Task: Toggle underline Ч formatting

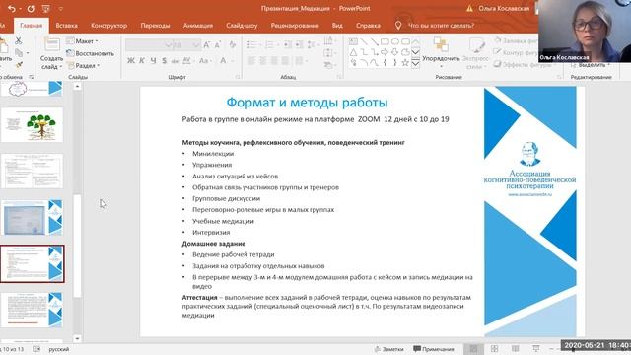Action: coord(153,61)
